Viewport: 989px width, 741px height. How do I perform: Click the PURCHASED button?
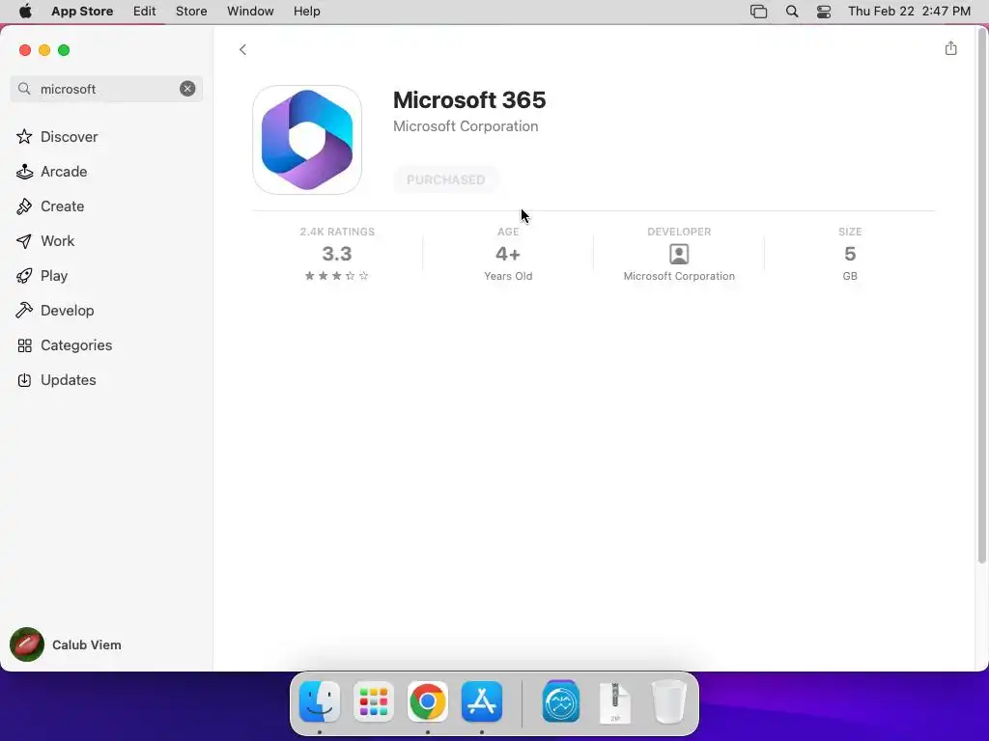pos(446,179)
